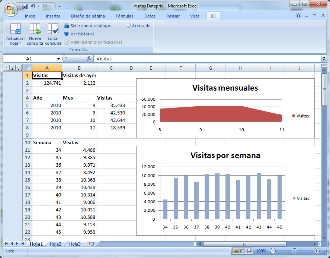Click the zoom in plus button
The width and height of the screenshot is (330, 258).
317,251
